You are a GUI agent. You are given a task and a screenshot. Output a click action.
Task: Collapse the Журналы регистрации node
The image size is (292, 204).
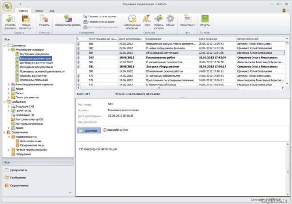pos(9,50)
